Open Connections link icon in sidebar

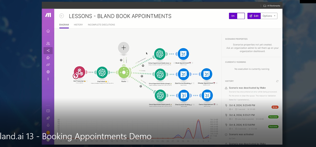(x=48, y=65)
